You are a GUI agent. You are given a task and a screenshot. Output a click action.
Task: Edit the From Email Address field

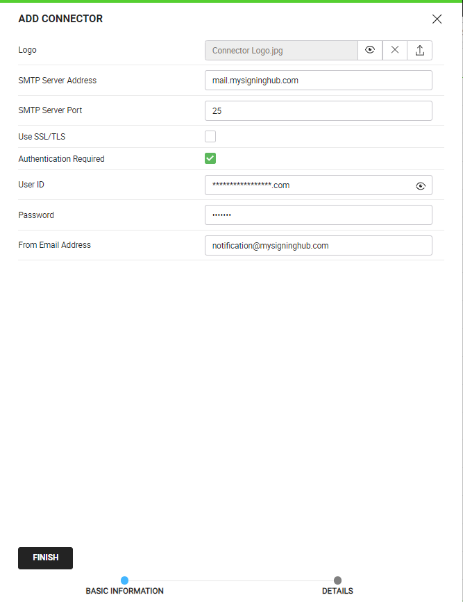[x=318, y=246]
